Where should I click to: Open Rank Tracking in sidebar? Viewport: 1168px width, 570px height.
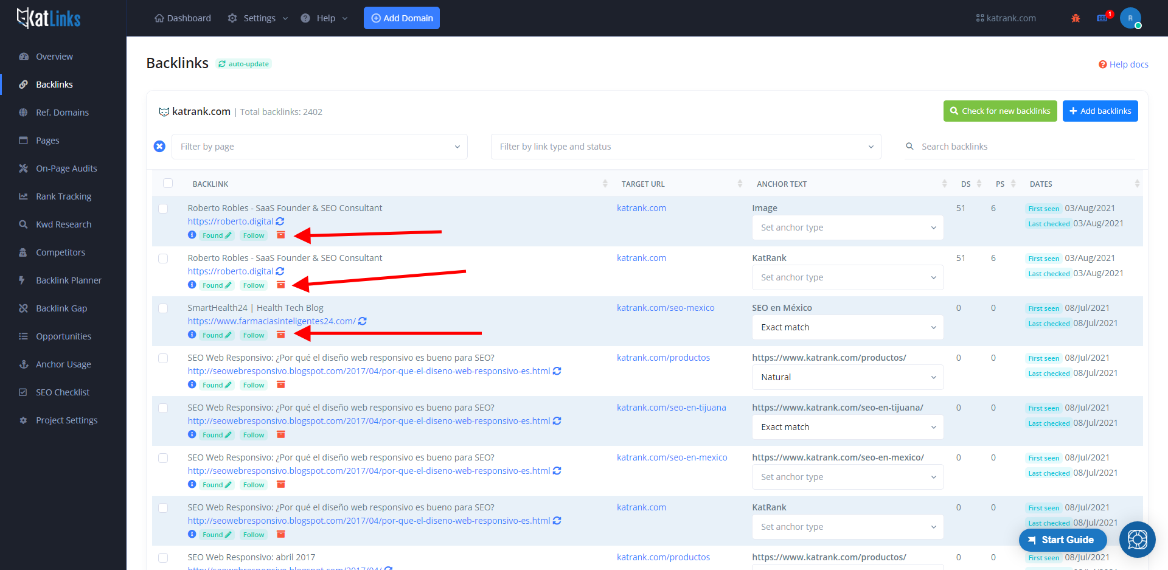63,196
